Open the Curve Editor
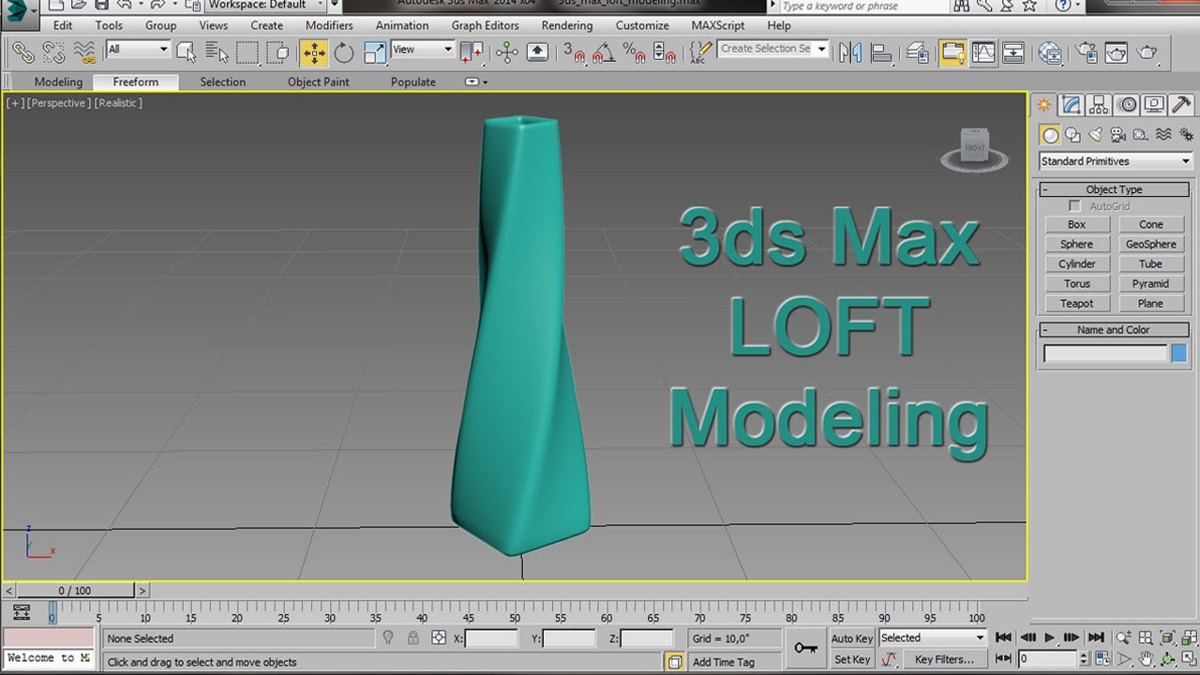 (x=983, y=52)
